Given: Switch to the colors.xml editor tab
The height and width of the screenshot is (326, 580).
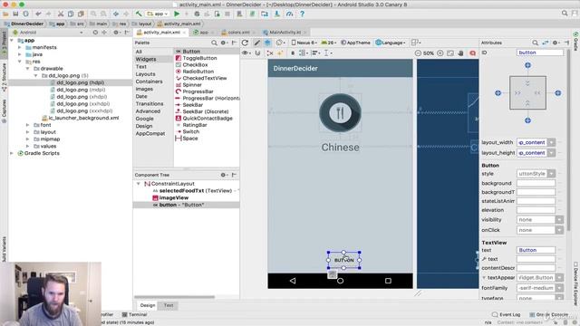Looking at the screenshot, I should [238, 33].
